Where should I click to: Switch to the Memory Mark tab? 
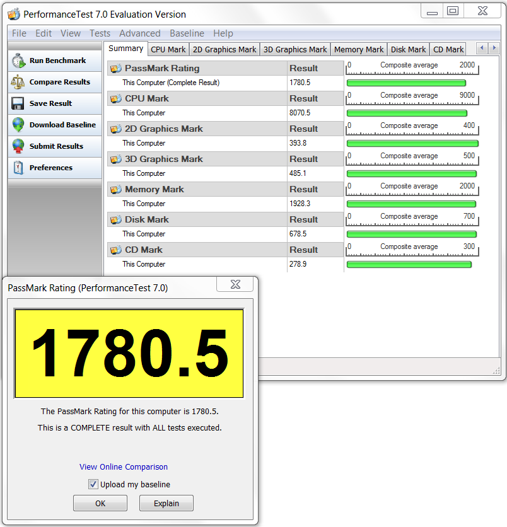359,49
